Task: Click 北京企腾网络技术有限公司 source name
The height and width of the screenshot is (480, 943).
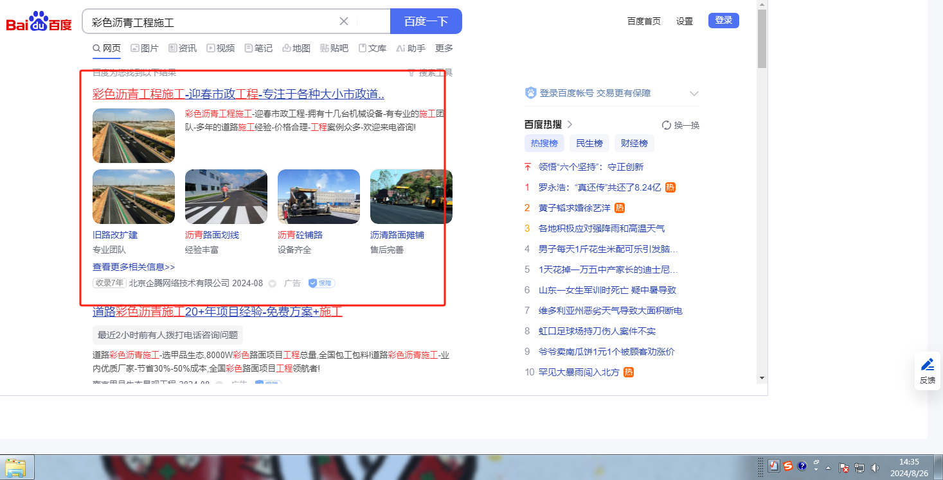Action: tap(179, 283)
